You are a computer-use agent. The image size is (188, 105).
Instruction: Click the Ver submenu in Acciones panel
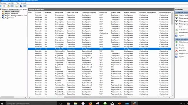click(x=180, y=27)
